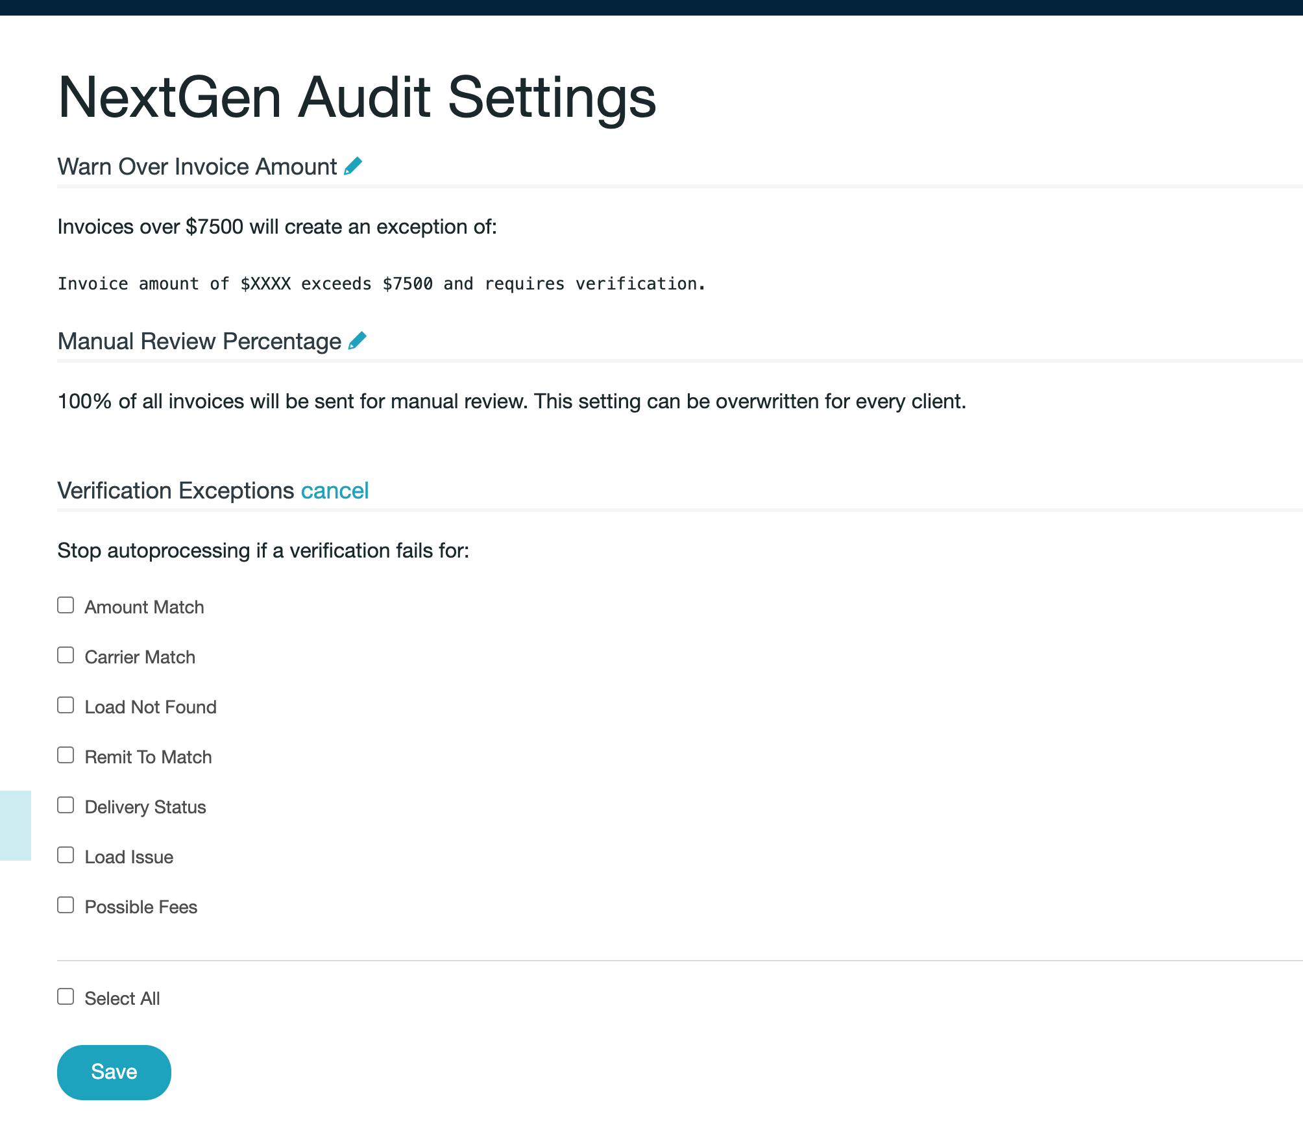Toggle the Remit To Match checkbox

[x=66, y=755]
